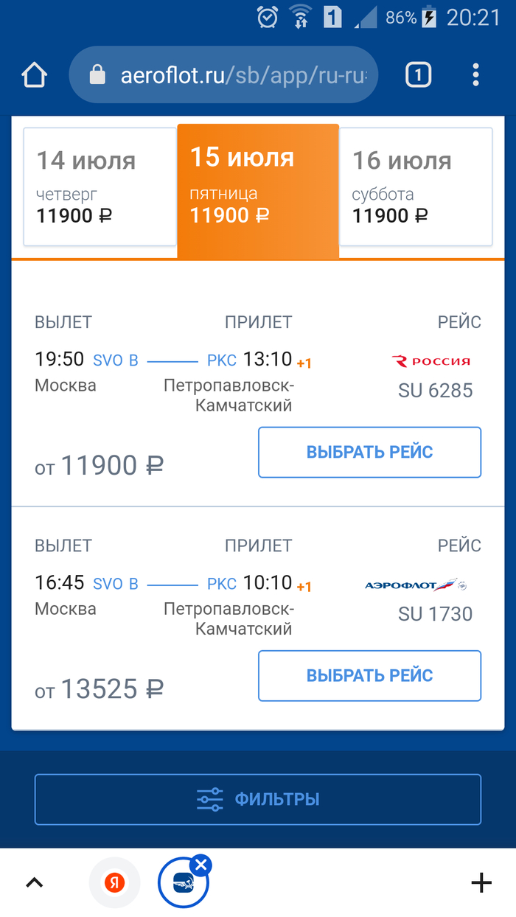Image resolution: width=516 pixels, height=917 pixels.
Task: Choose flight SU 6285 with Выбрать рейс
Action: [369, 452]
